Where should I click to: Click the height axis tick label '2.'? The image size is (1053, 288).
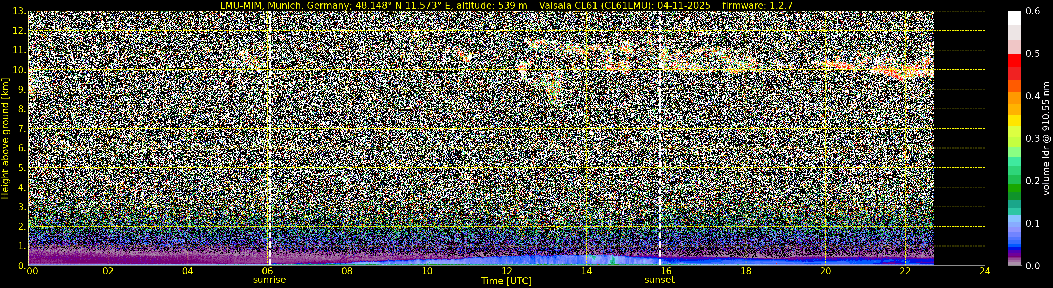tap(22, 227)
